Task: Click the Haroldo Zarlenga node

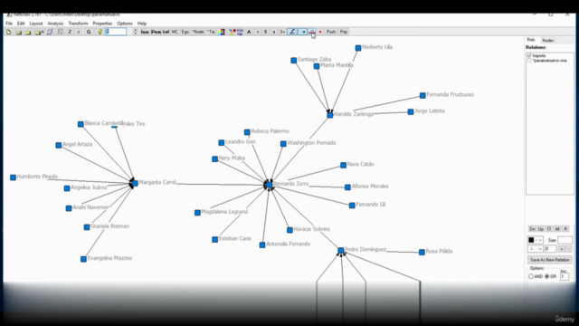Action: (329, 115)
